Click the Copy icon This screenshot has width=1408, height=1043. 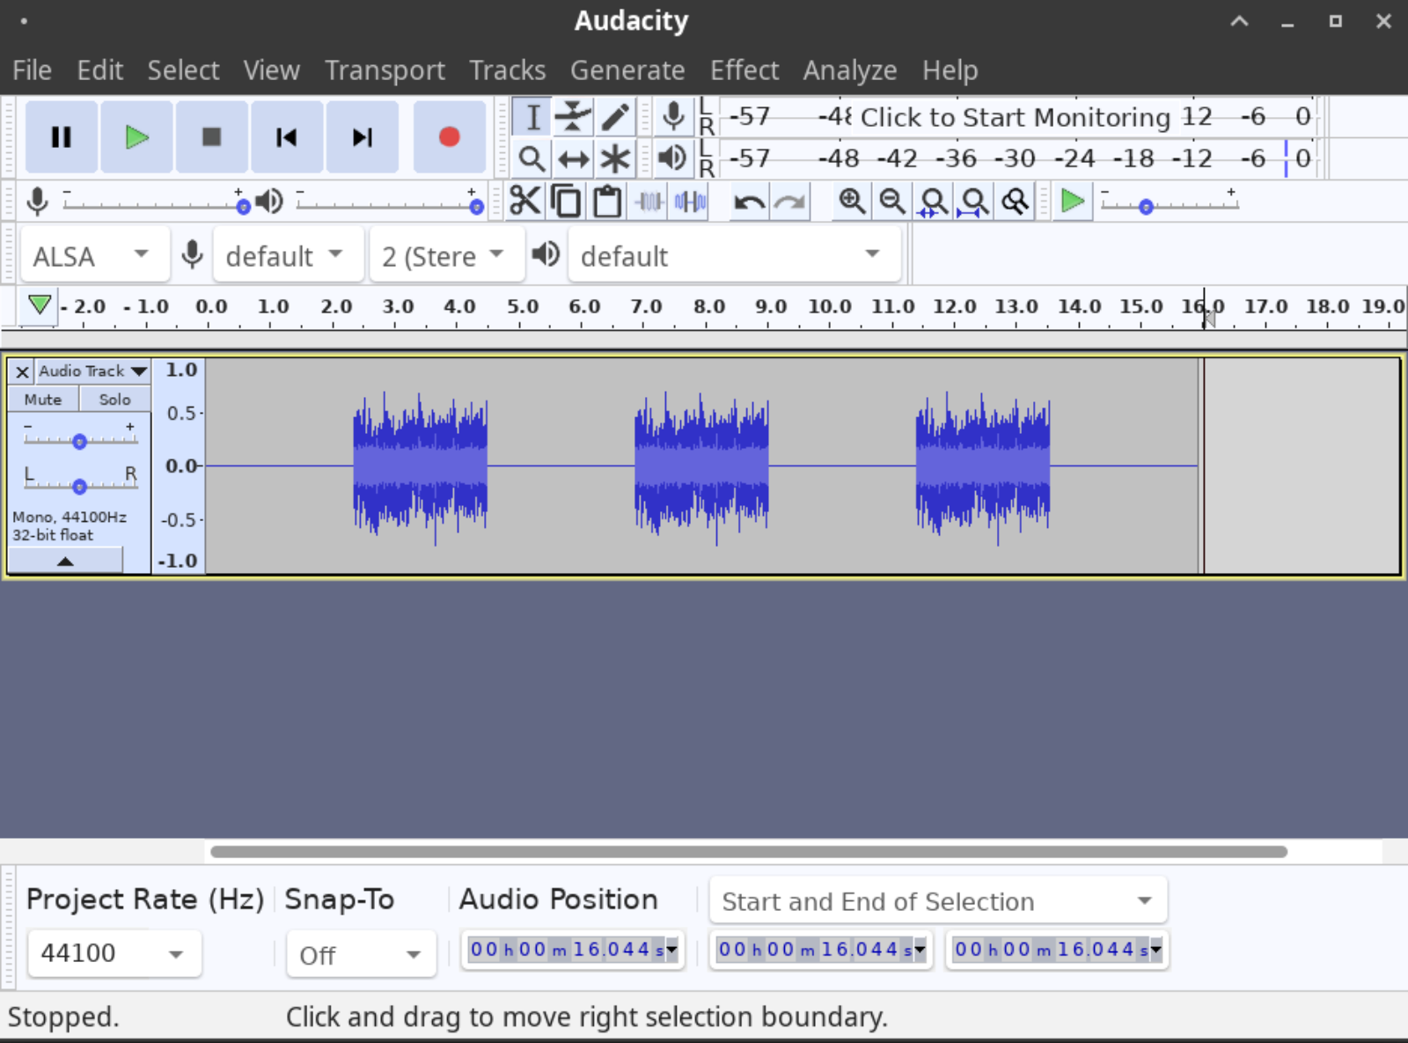[x=566, y=202]
